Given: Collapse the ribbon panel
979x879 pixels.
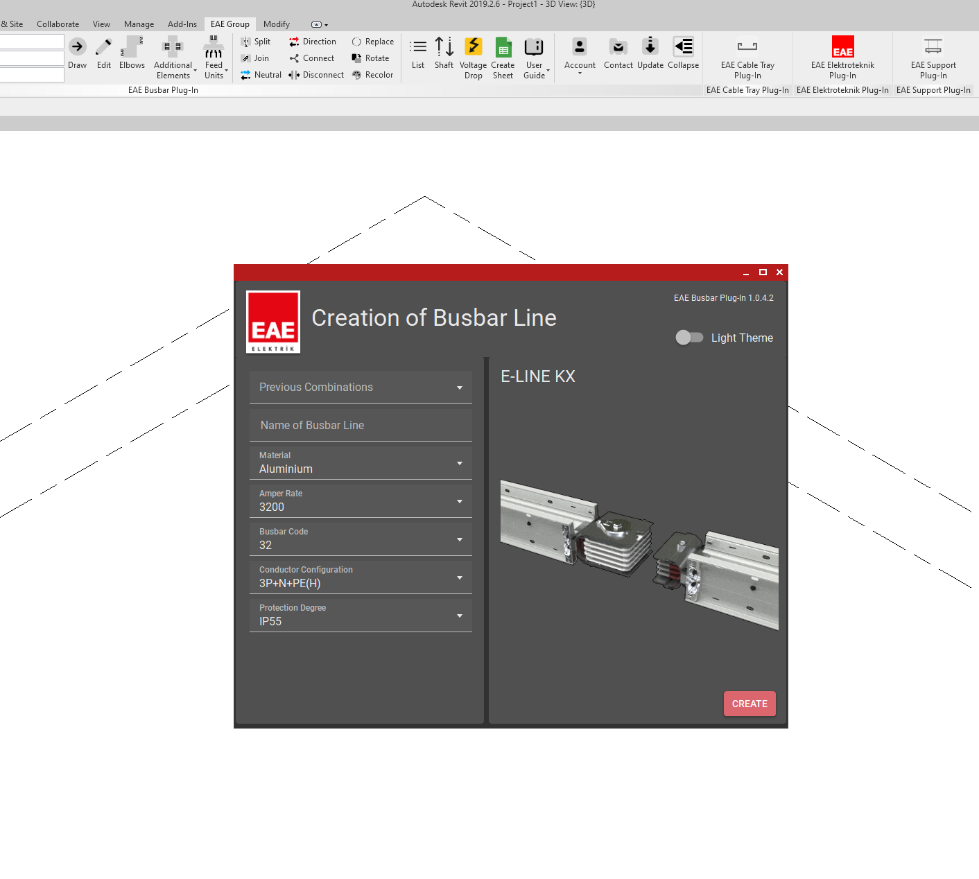Looking at the screenshot, I should tap(684, 53).
